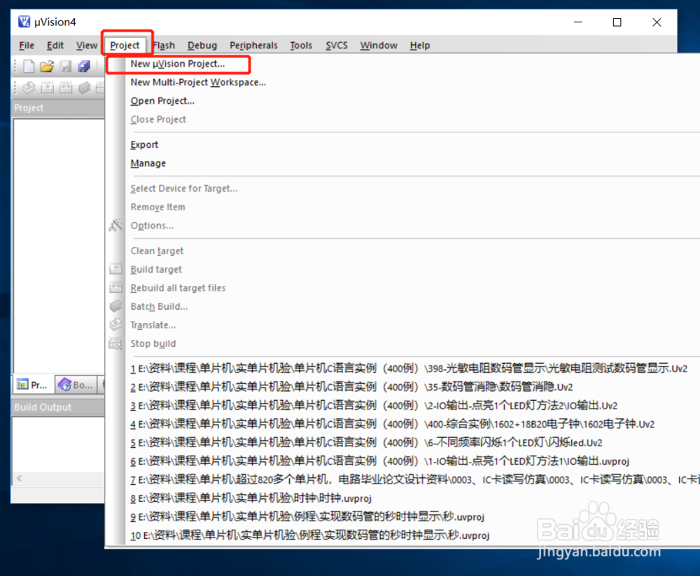Image resolution: width=700 pixels, height=576 pixels.
Task: Open the SVCS menu
Action: click(336, 45)
